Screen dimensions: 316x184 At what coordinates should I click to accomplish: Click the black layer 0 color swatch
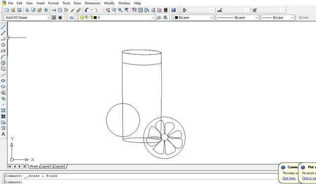pos(95,18)
